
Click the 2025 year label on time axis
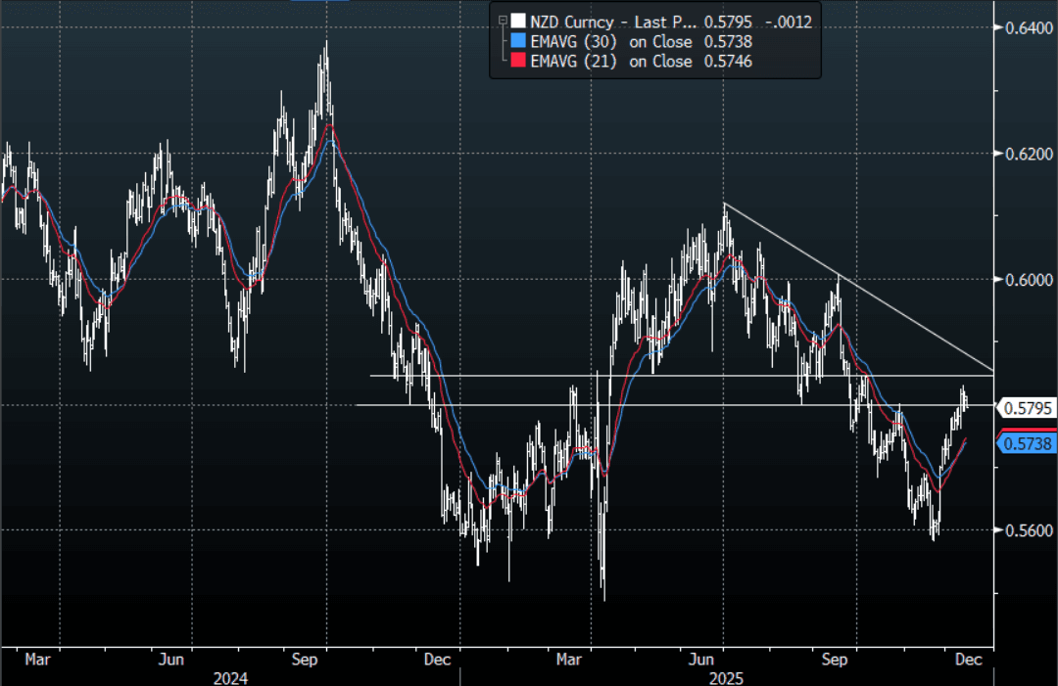point(726,678)
